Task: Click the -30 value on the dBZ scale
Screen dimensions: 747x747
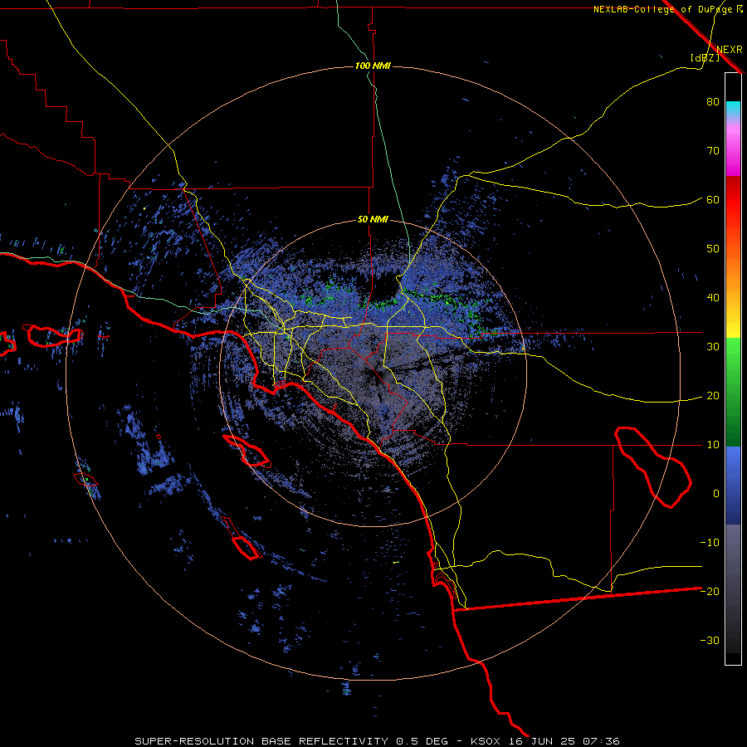Action: click(x=710, y=640)
